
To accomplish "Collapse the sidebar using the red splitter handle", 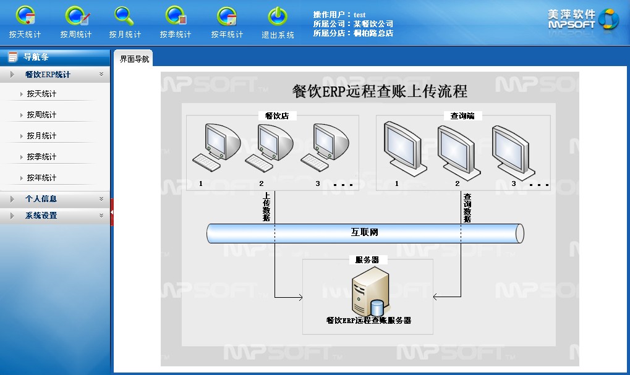I will point(112,213).
